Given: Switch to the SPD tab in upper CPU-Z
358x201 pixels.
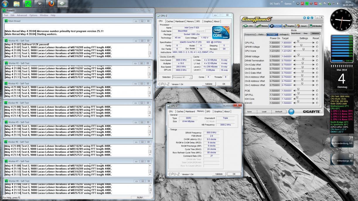Looking at the screenshot, I should 198,21.
